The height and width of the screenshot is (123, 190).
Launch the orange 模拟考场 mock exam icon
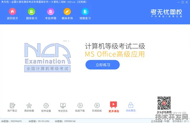(67, 12)
